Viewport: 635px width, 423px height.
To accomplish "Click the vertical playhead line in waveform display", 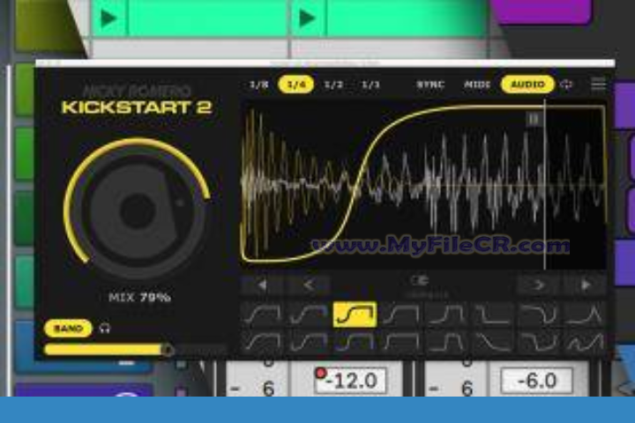I will point(545,184).
